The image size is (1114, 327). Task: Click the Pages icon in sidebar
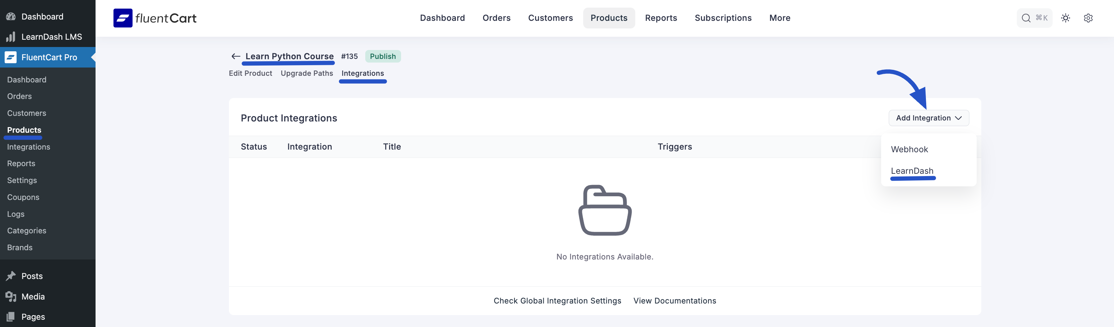[x=11, y=317]
